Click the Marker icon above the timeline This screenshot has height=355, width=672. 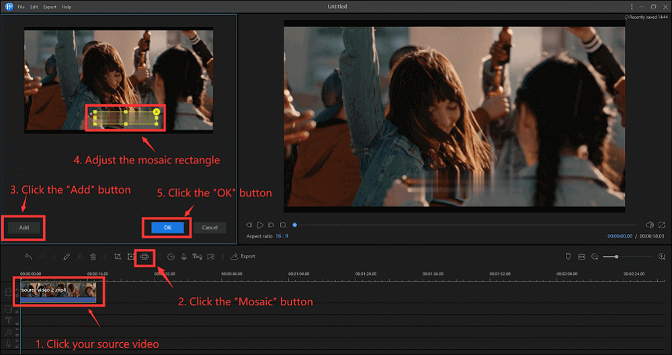point(569,256)
